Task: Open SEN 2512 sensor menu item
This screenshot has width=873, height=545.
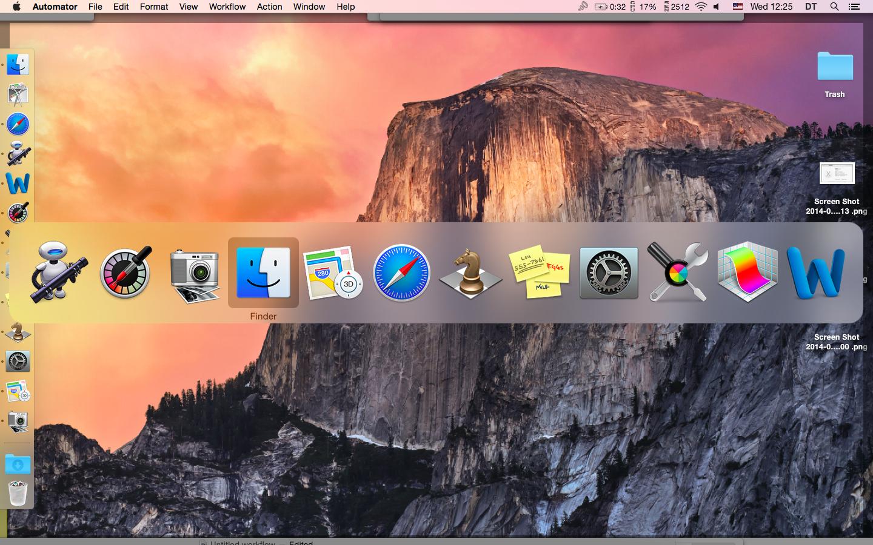Action: coord(677,7)
